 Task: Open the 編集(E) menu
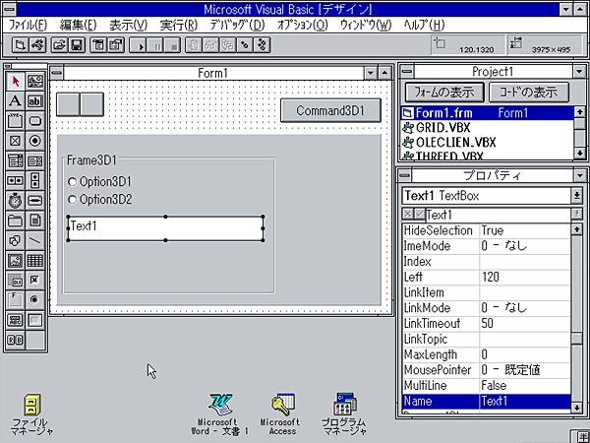79,26
